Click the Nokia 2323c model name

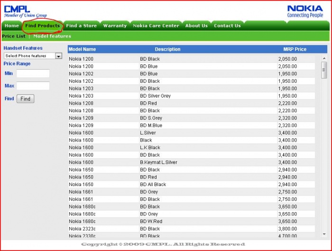pyautogui.click(x=82, y=229)
